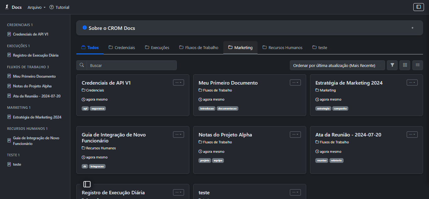The image size is (429, 199).
Task: Click the integracao tag
Action: [x=97, y=166]
